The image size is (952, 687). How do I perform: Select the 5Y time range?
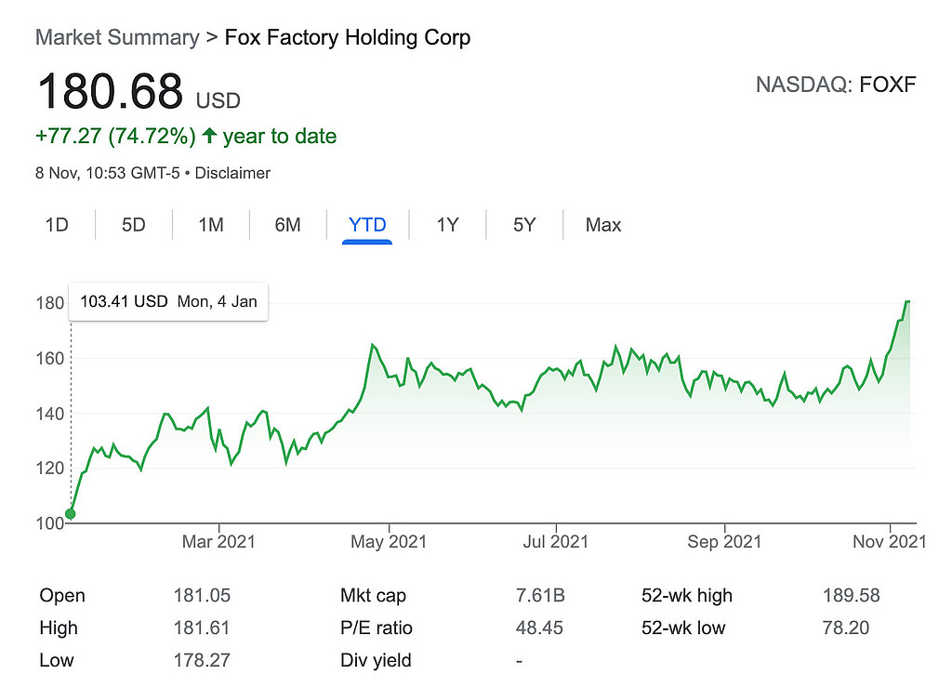point(524,225)
